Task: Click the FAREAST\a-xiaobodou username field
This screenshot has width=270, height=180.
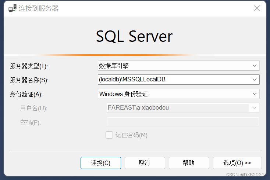Action: pyautogui.click(x=183, y=108)
